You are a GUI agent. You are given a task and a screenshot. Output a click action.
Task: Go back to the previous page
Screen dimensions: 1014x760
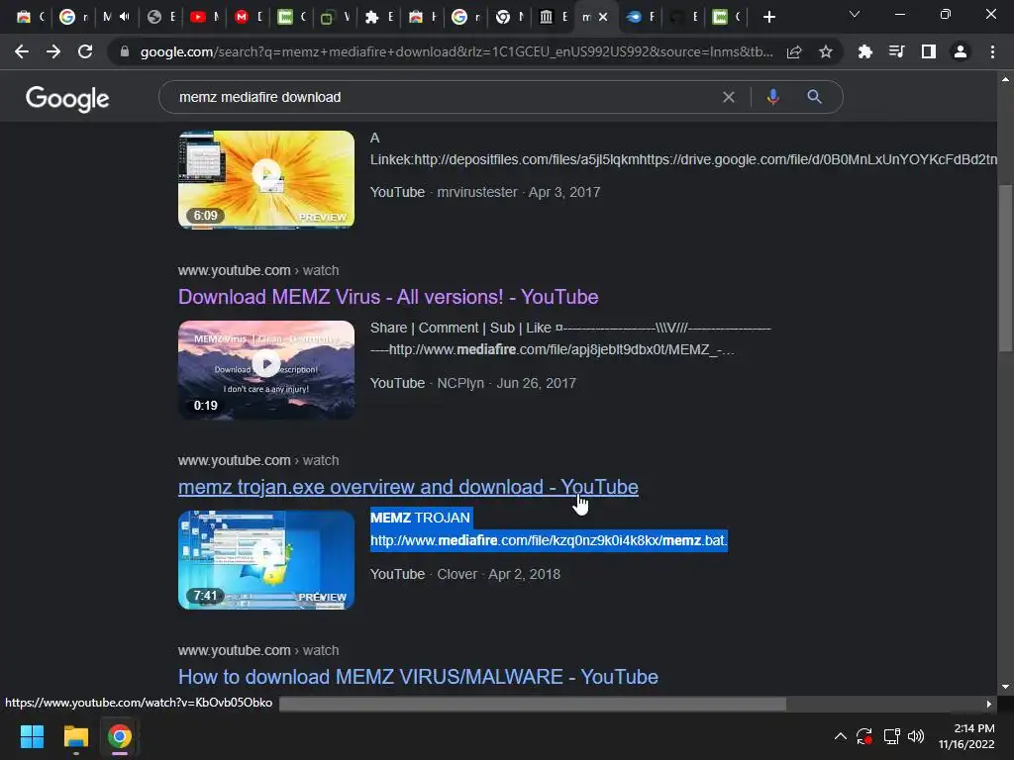[x=22, y=51]
